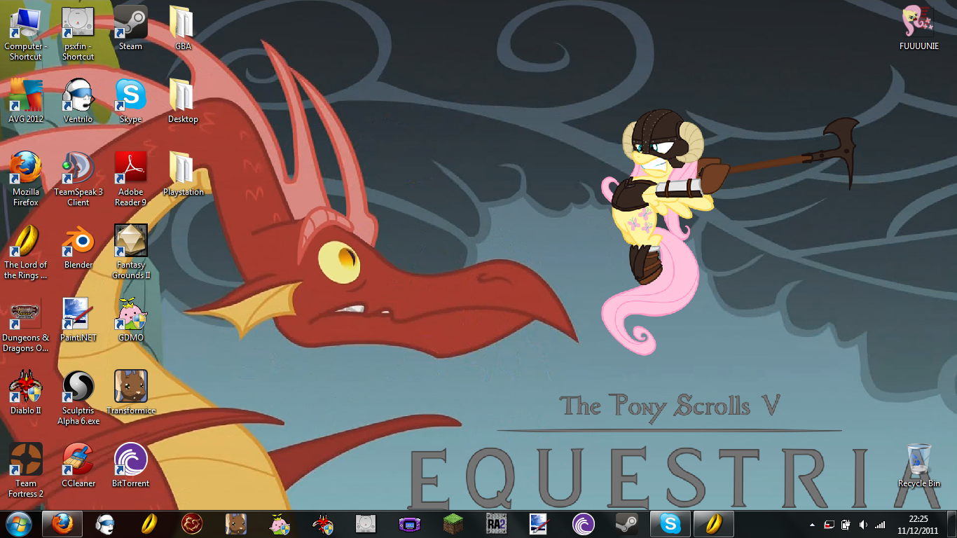Click the Sculptris Alpha 6.exe icon
The height and width of the screenshot is (538, 957).
[x=78, y=397]
